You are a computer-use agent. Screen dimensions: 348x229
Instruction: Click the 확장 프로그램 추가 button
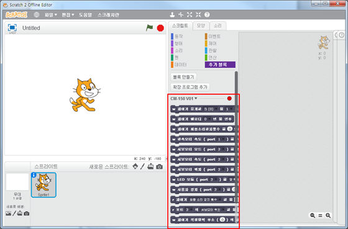coord(190,87)
